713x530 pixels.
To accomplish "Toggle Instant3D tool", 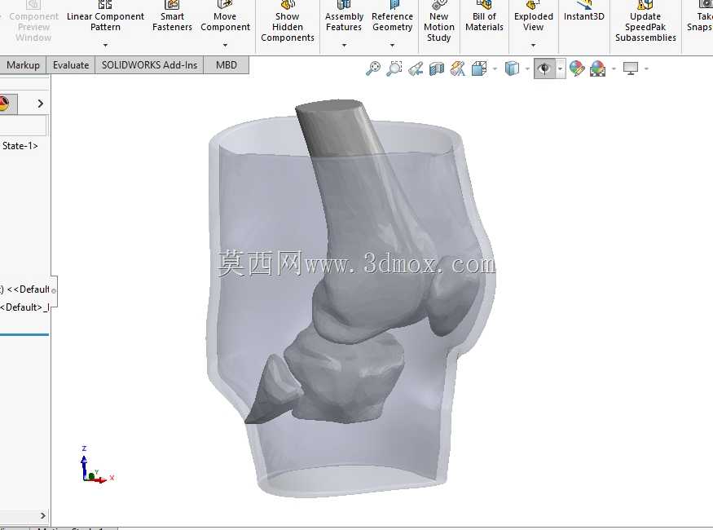I will click(x=584, y=13).
